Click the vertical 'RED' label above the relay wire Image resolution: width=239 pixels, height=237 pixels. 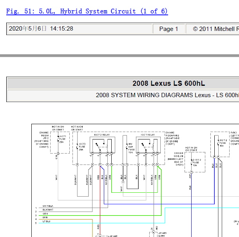[x=98, y=177]
